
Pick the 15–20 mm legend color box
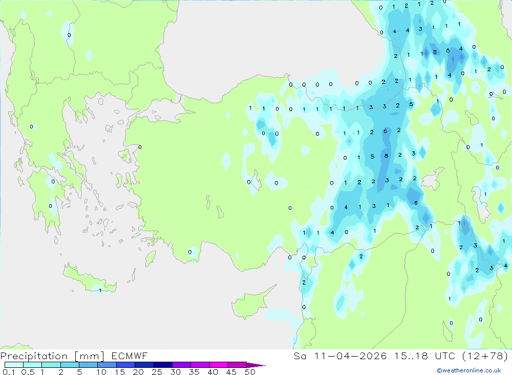click(126, 365)
